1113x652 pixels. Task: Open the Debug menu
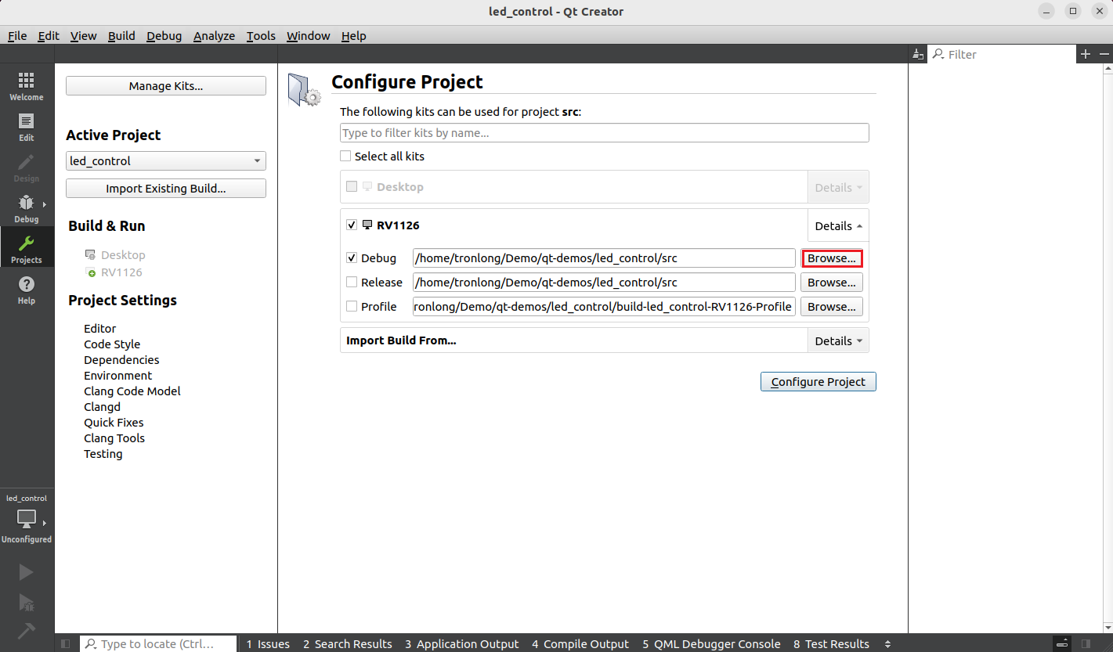(164, 36)
